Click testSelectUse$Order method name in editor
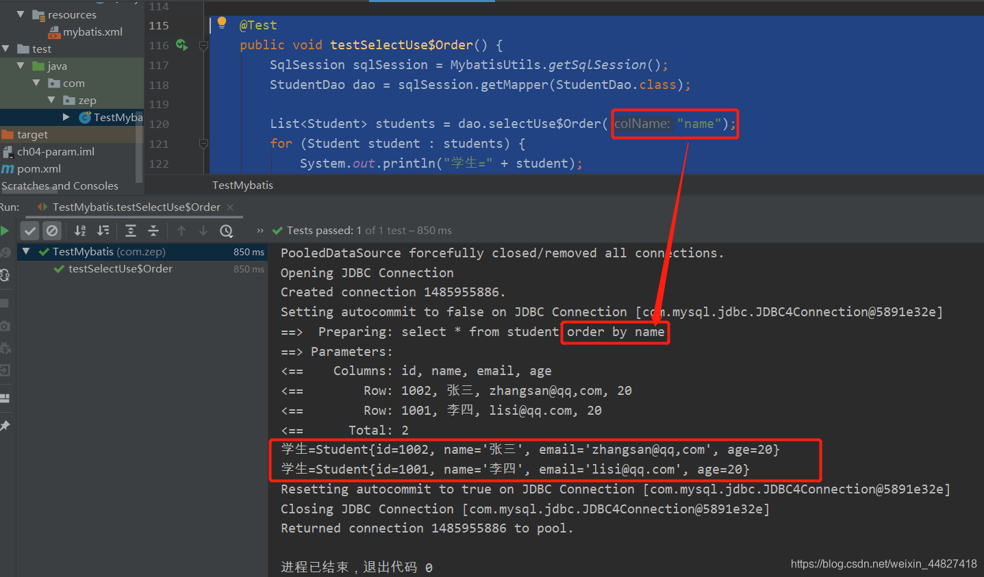 (401, 44)
